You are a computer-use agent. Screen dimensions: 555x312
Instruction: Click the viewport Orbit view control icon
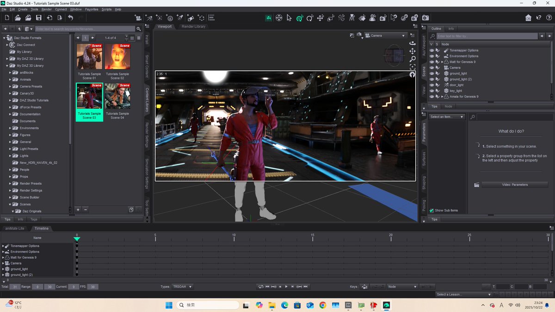(412, 43)
